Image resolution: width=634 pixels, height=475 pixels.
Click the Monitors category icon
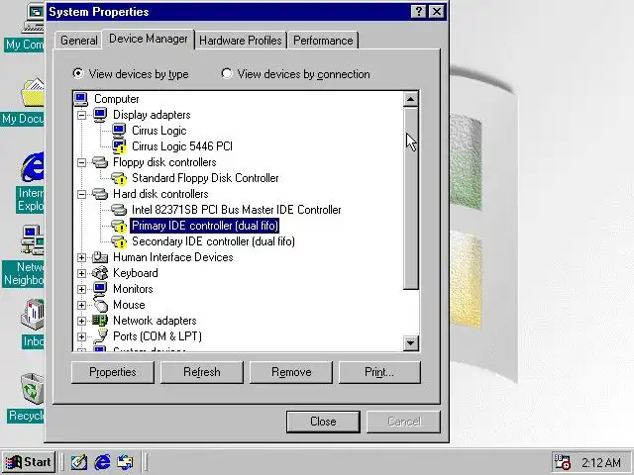(x=100, y=289)
